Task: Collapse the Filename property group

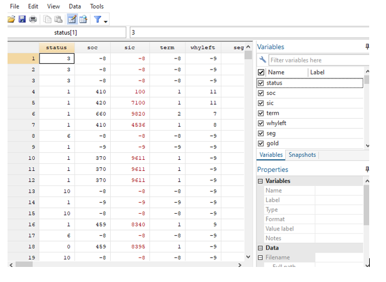Action: [x=260, y=258]
